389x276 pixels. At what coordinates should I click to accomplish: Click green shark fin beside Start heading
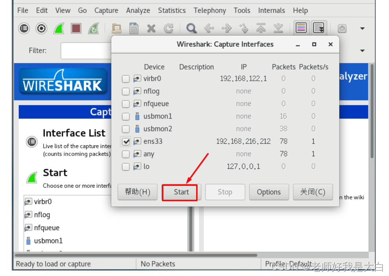[32, 177]
